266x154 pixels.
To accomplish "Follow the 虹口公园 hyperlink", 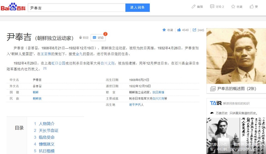I will point(58,63).
